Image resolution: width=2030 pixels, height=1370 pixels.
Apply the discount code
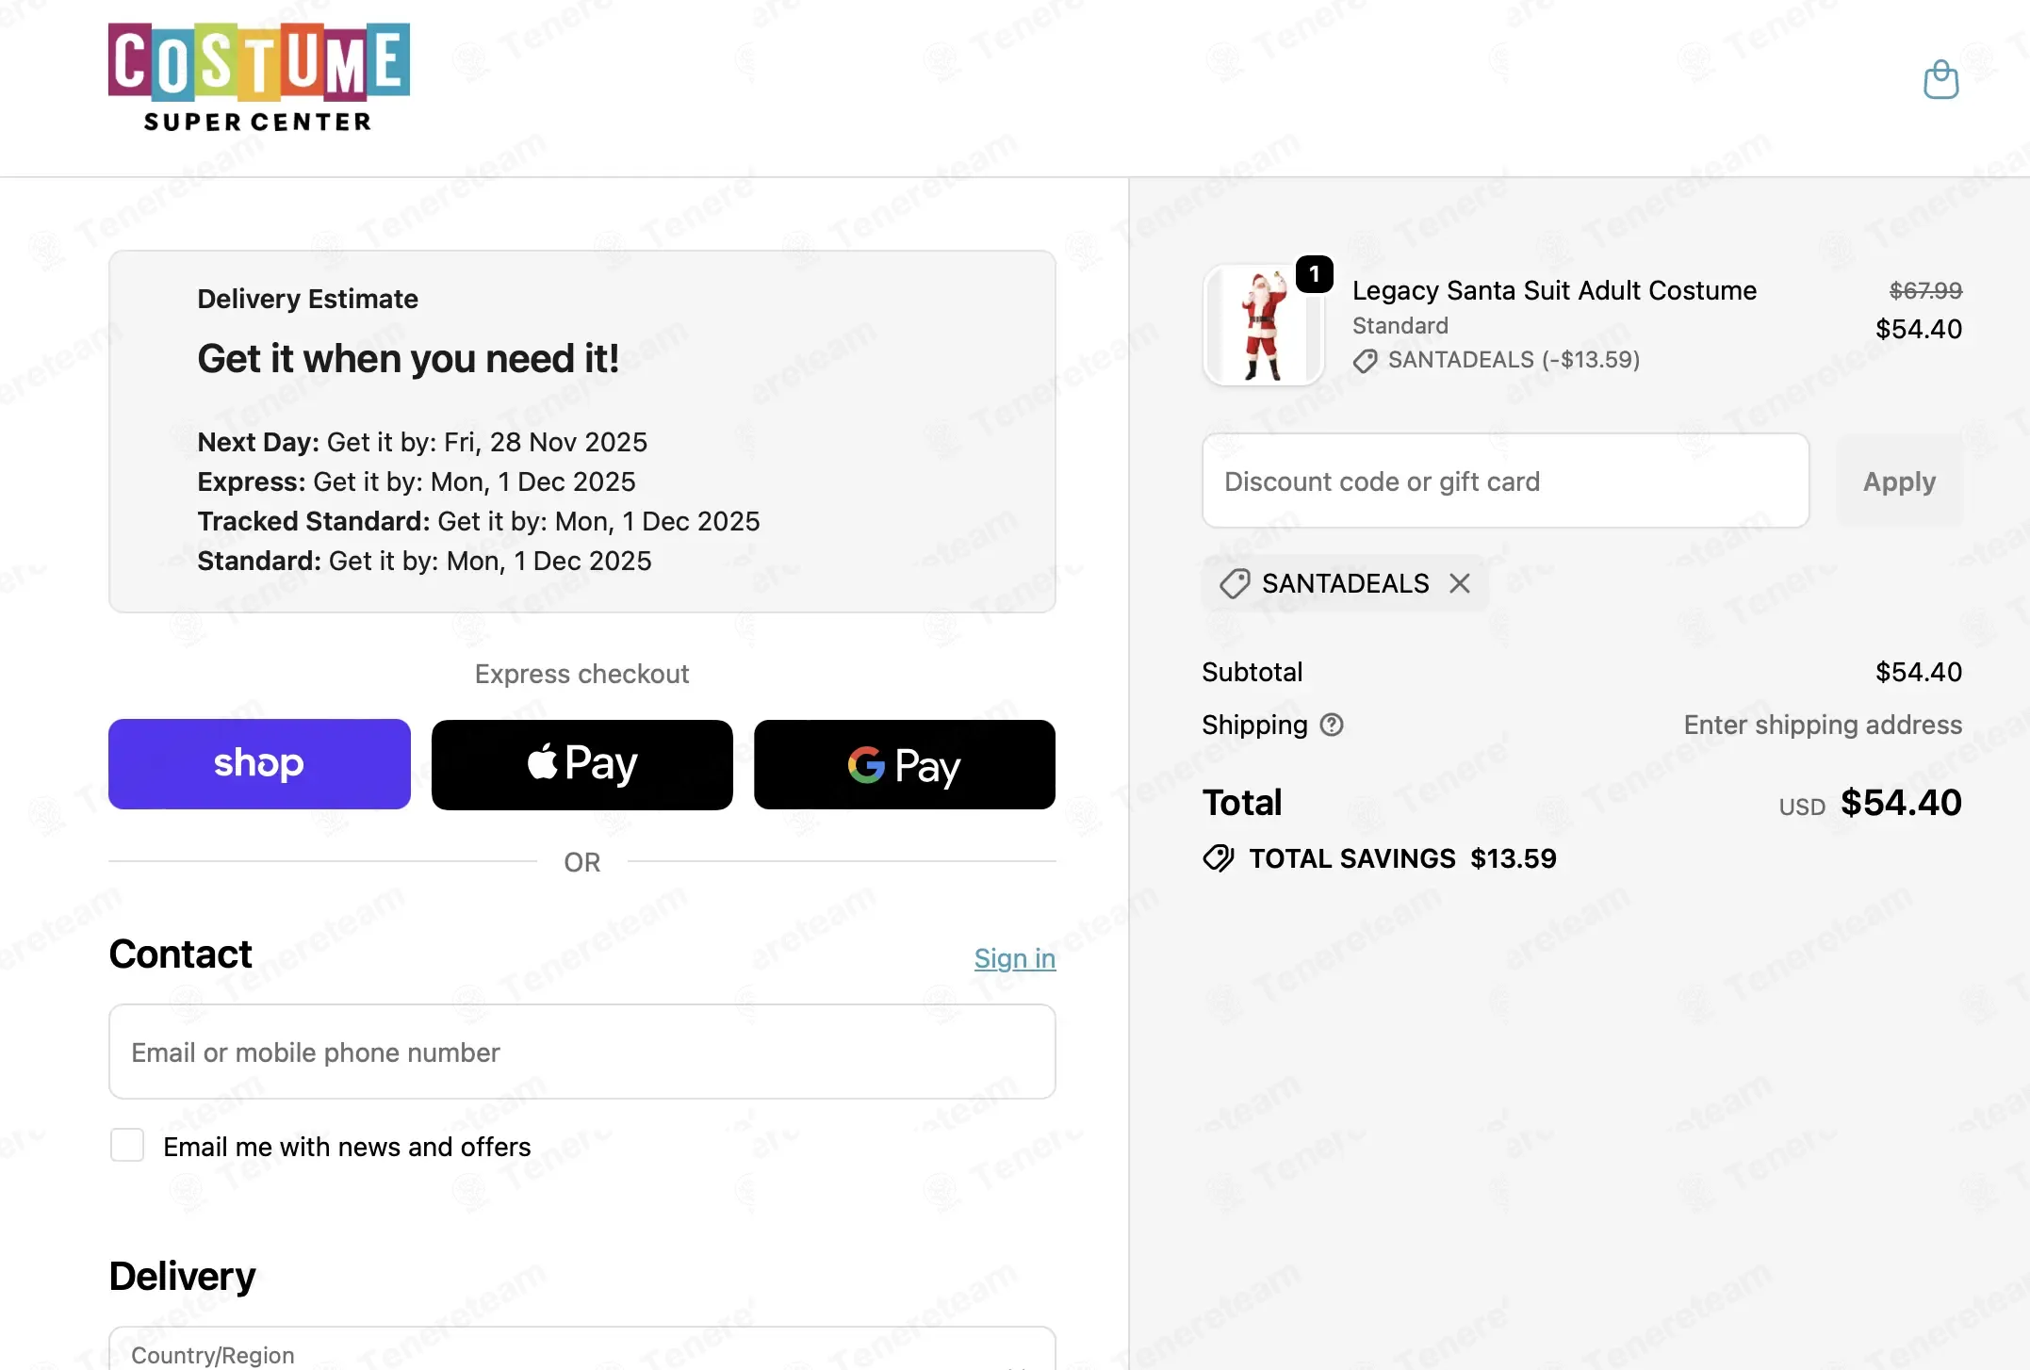pos(1899,481)
